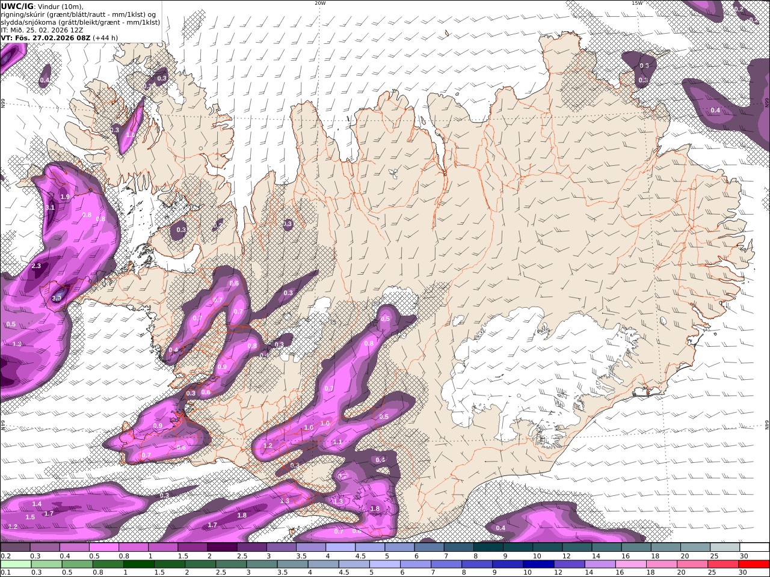Select the deep blue 10–12 rain scale swatch
The width and height of the screenshot is (770, 577).
(538, 564)
